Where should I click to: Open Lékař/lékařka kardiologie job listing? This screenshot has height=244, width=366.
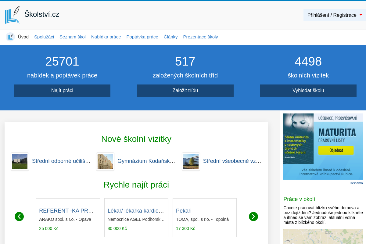136,211
